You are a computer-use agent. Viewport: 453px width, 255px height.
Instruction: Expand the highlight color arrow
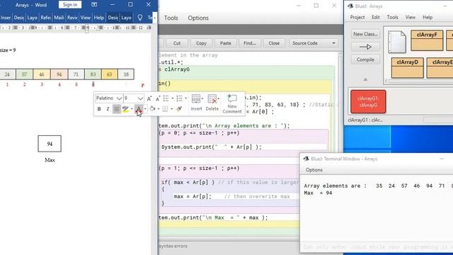pos(132,109)
